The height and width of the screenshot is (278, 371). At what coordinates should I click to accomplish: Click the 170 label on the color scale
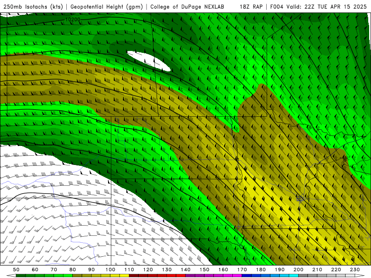pyautogui.click(x=242, y=270)
